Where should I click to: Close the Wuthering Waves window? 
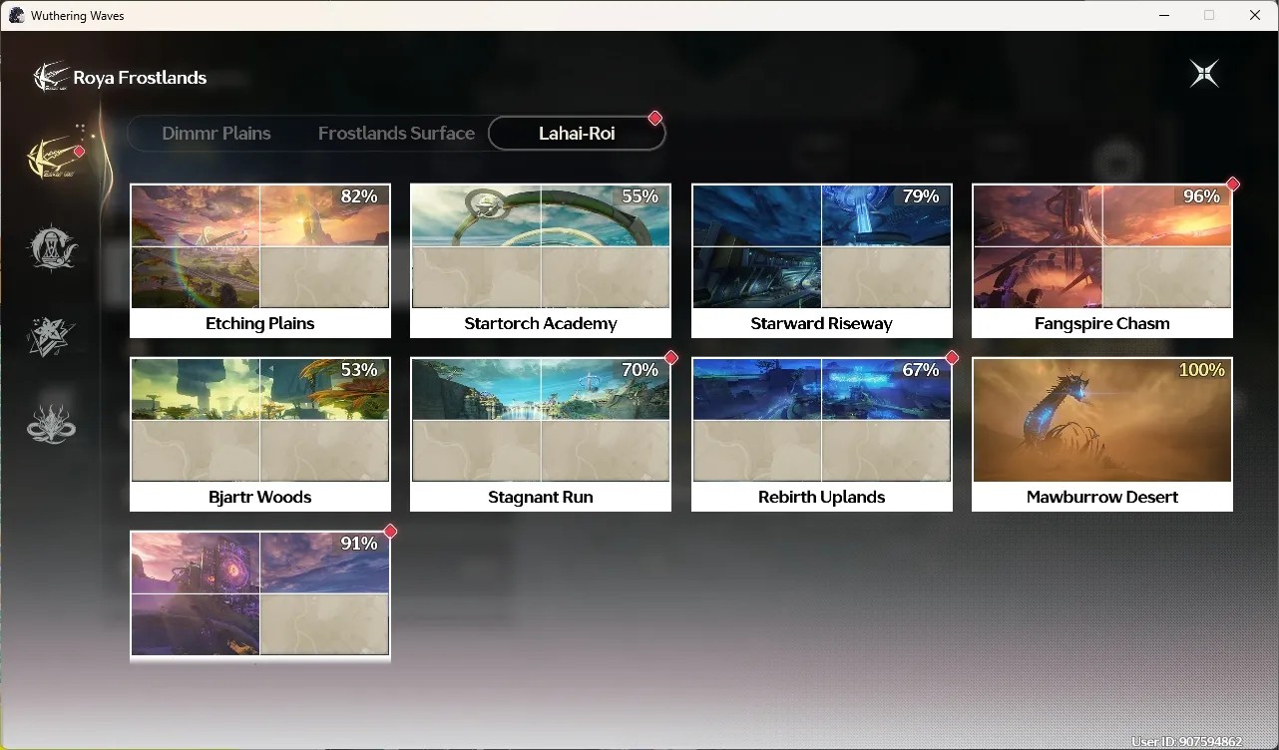1255,15
